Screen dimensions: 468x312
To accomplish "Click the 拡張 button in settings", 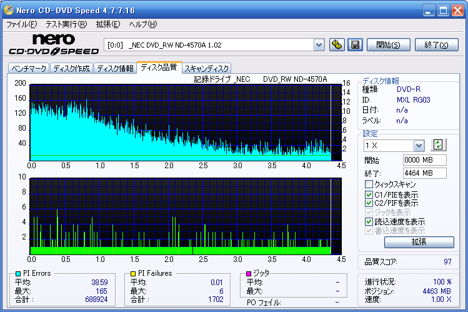I will (x=419, y=242).
